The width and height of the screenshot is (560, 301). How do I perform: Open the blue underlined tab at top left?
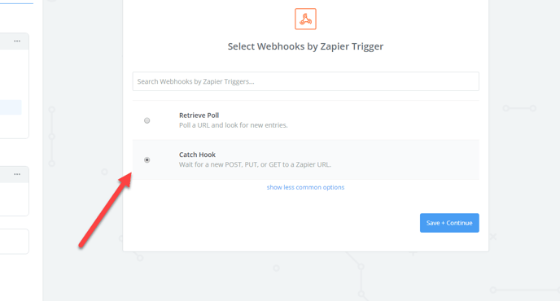coord(16,2)
